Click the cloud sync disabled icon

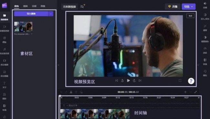pyautogui.click(x=82, y=6)
